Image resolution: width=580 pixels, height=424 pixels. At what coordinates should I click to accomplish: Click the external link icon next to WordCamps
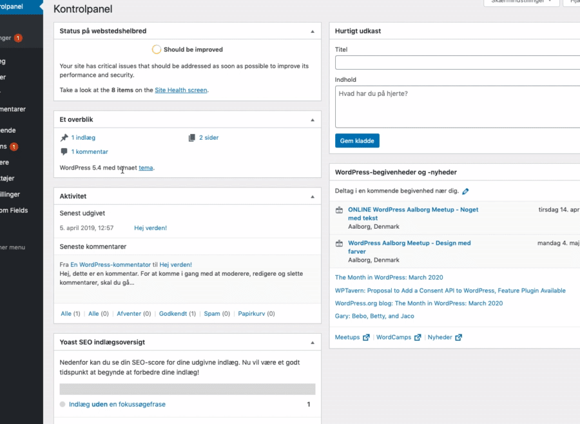click(x=418, y=338)
